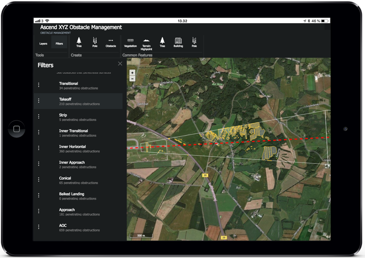Choose the Obstacle tool with three dots
The image size is (365, 258).
point(111,42)
